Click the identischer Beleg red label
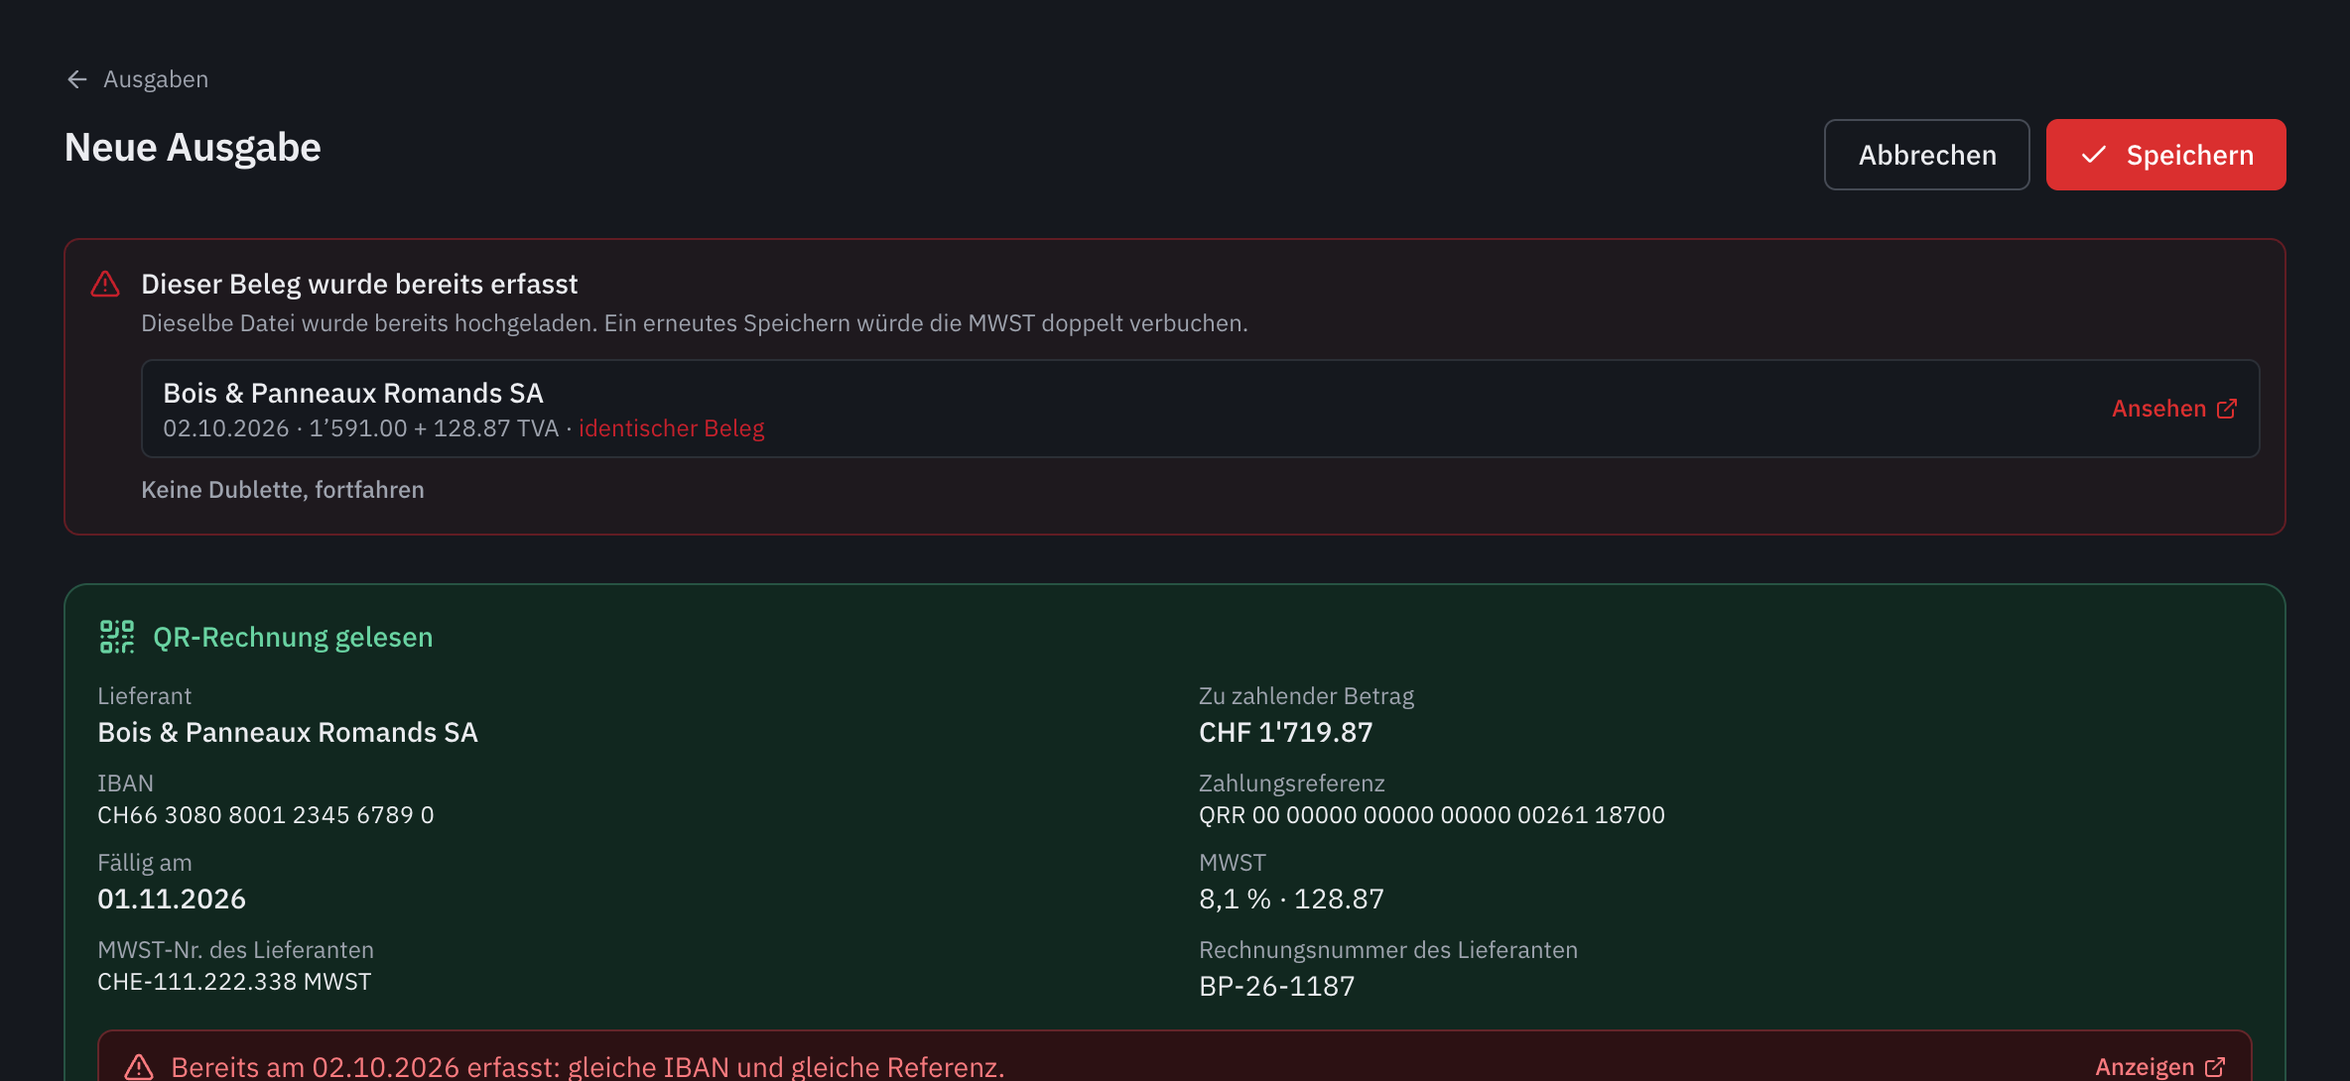 [x=671, y=428]
